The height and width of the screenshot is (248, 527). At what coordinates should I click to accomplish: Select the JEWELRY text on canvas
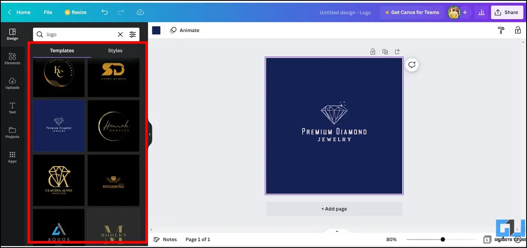pyautogui.click(x=334, y=140)
